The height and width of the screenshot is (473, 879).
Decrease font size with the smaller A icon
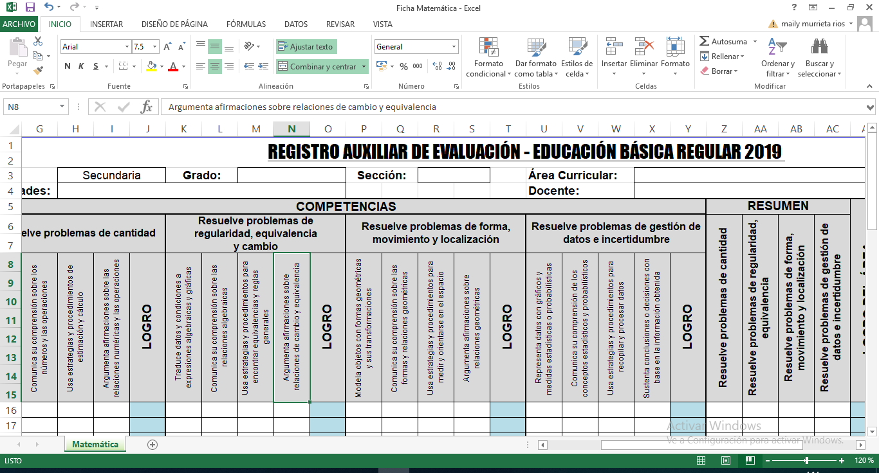pyautogui.click(x=181, y=47)
